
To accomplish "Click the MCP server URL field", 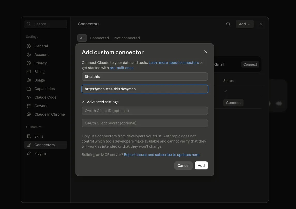I will [x=145, y=89].
